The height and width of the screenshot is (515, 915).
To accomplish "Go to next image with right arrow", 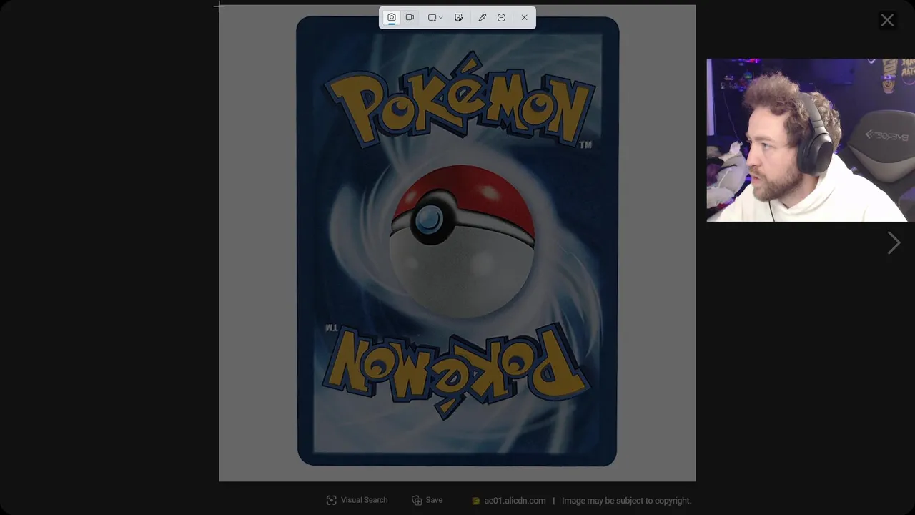I will point(894,243).
